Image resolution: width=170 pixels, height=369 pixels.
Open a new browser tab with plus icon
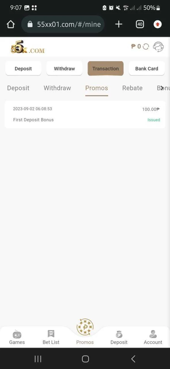pyautogui.click(x=119, y=24)
